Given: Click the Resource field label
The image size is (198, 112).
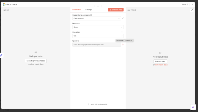Looking at the screenshot, I should (76, 23).
